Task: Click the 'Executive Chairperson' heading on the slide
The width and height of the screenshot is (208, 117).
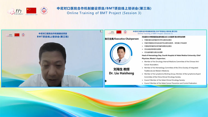Action: point(122,39)
